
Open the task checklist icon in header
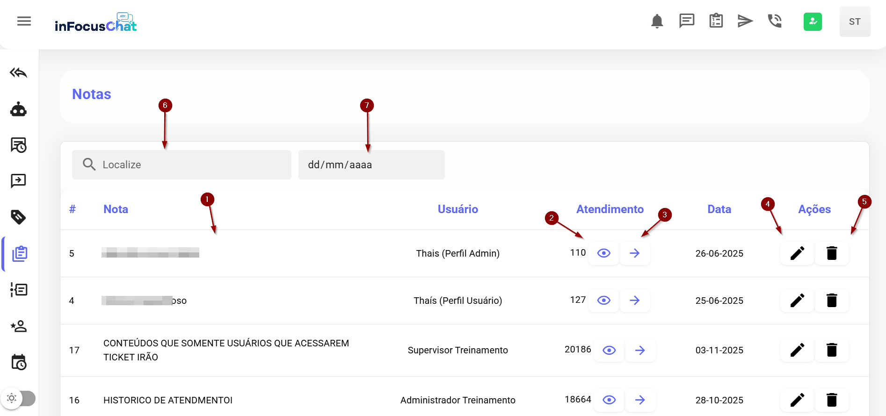(716, 22)
